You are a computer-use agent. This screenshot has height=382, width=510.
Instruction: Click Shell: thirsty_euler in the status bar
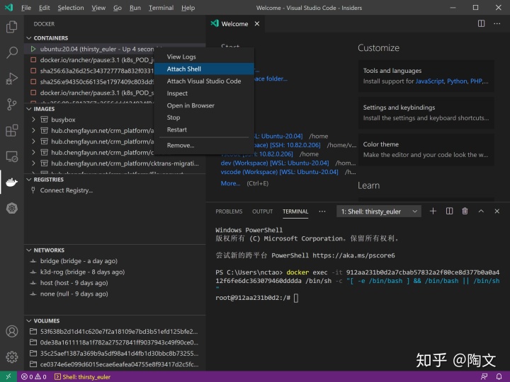83,377
